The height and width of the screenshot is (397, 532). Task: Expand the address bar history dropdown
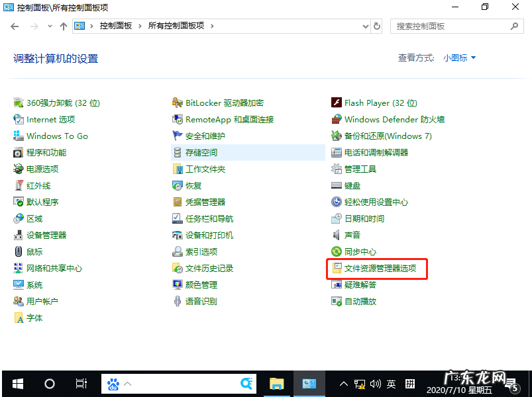[x=366, y=26]
